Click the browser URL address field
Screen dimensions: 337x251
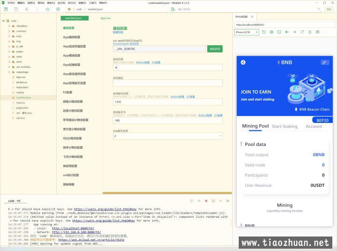(x=285, y=25)
